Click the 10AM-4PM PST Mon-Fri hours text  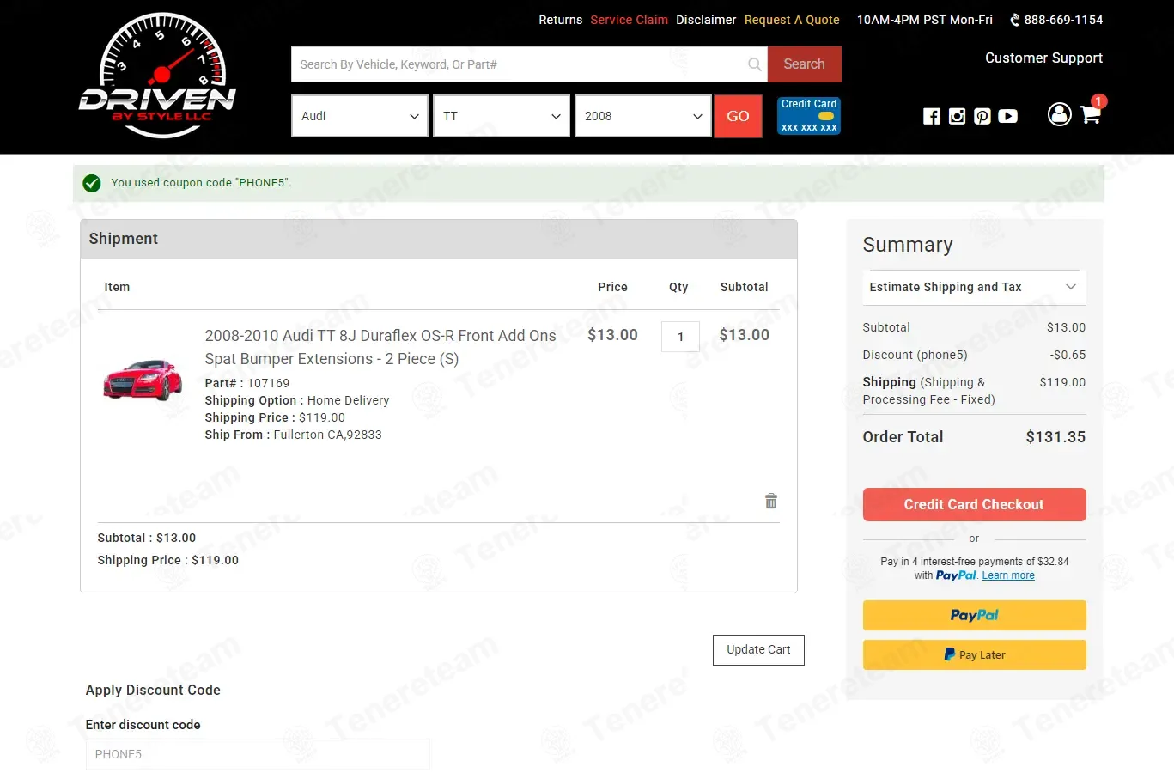[925, 20]
